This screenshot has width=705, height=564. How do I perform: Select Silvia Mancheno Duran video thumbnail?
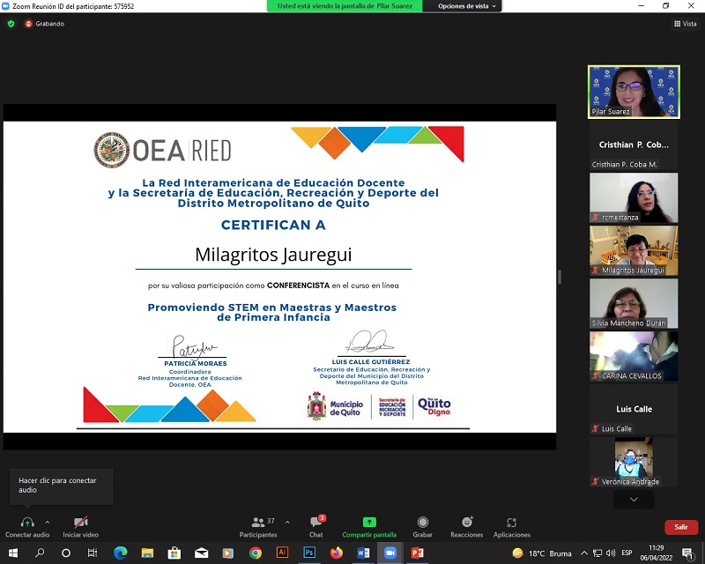[x=634, y=303]
